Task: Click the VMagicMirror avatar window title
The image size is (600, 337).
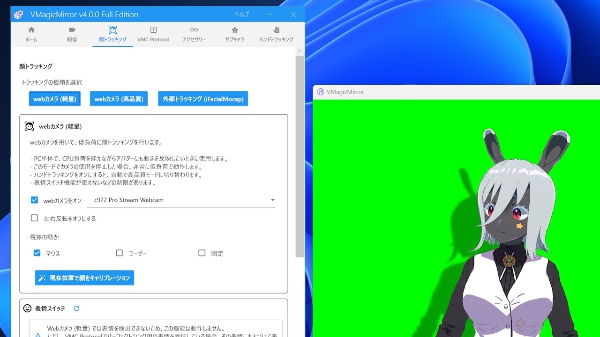Action: click(345, 92)
